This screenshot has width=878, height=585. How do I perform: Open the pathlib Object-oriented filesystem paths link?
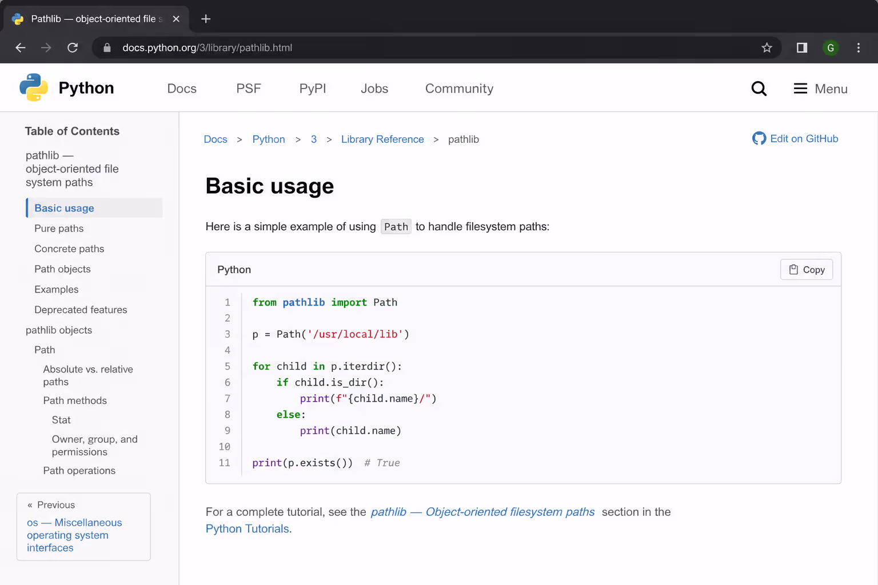[x=482, y=512]
